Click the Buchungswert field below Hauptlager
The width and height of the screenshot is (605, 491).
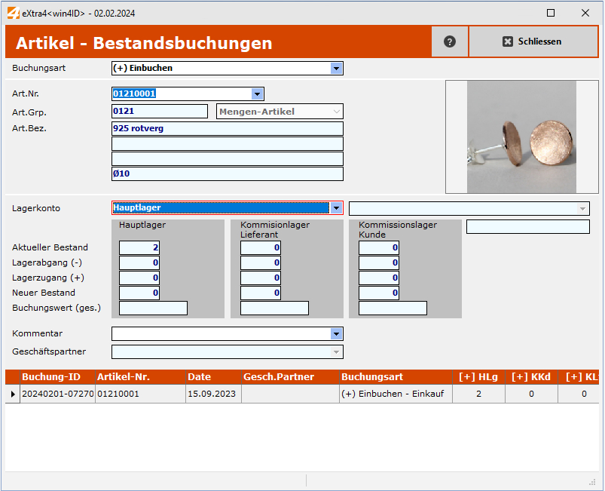coord(152,308)
